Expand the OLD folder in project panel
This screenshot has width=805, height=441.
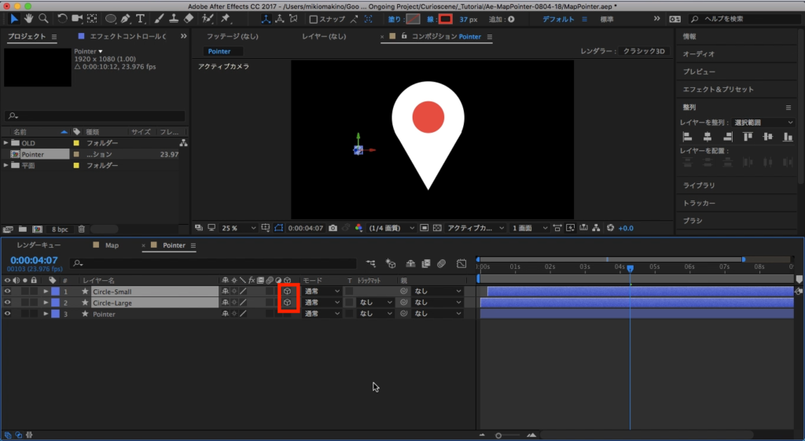(x=6, y=143)
